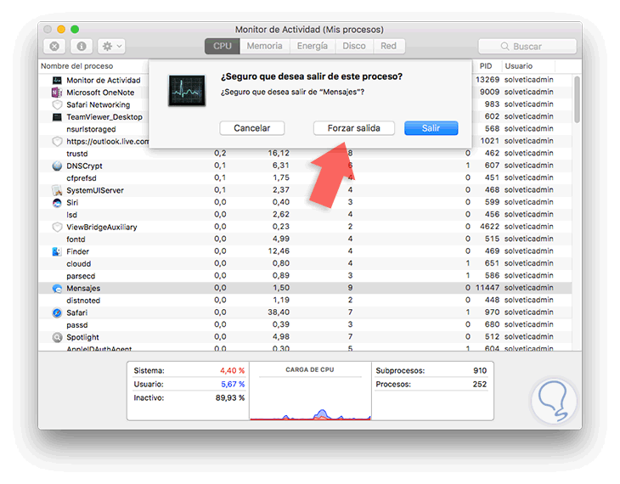620x484 pixels.
Task: Click the yellow minimize window button
Action: click(61, 29)
